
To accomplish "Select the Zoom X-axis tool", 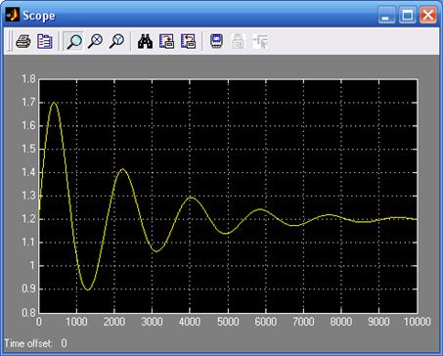I will [x=96, y=41].
